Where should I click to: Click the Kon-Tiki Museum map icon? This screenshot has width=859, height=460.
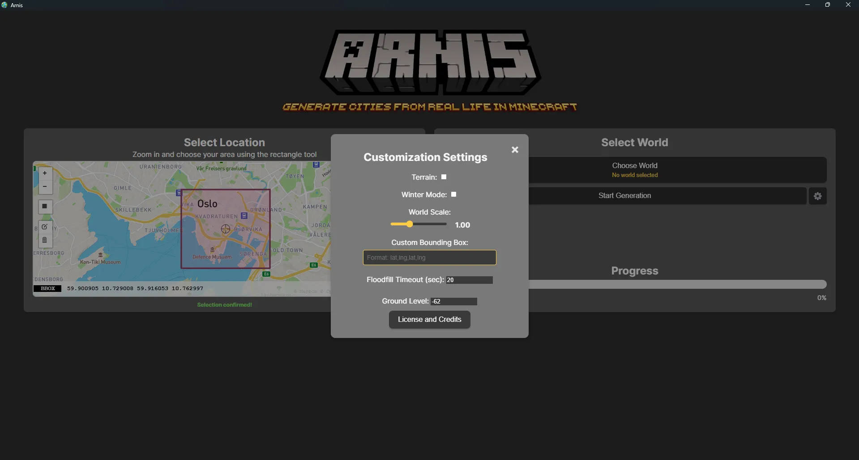100,255
